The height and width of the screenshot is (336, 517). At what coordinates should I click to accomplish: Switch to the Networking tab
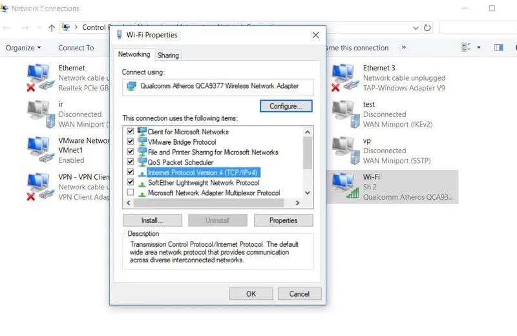click(134, 54)
